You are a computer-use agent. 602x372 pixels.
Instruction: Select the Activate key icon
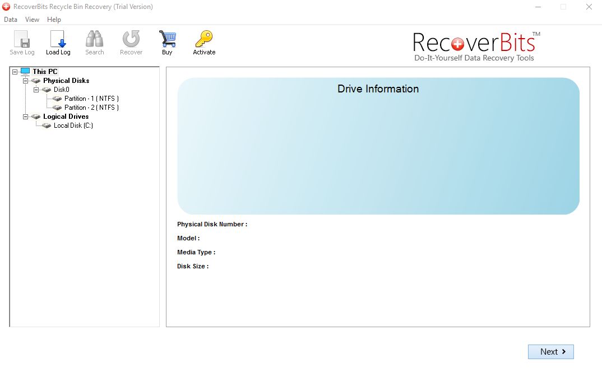coord(203,39)
